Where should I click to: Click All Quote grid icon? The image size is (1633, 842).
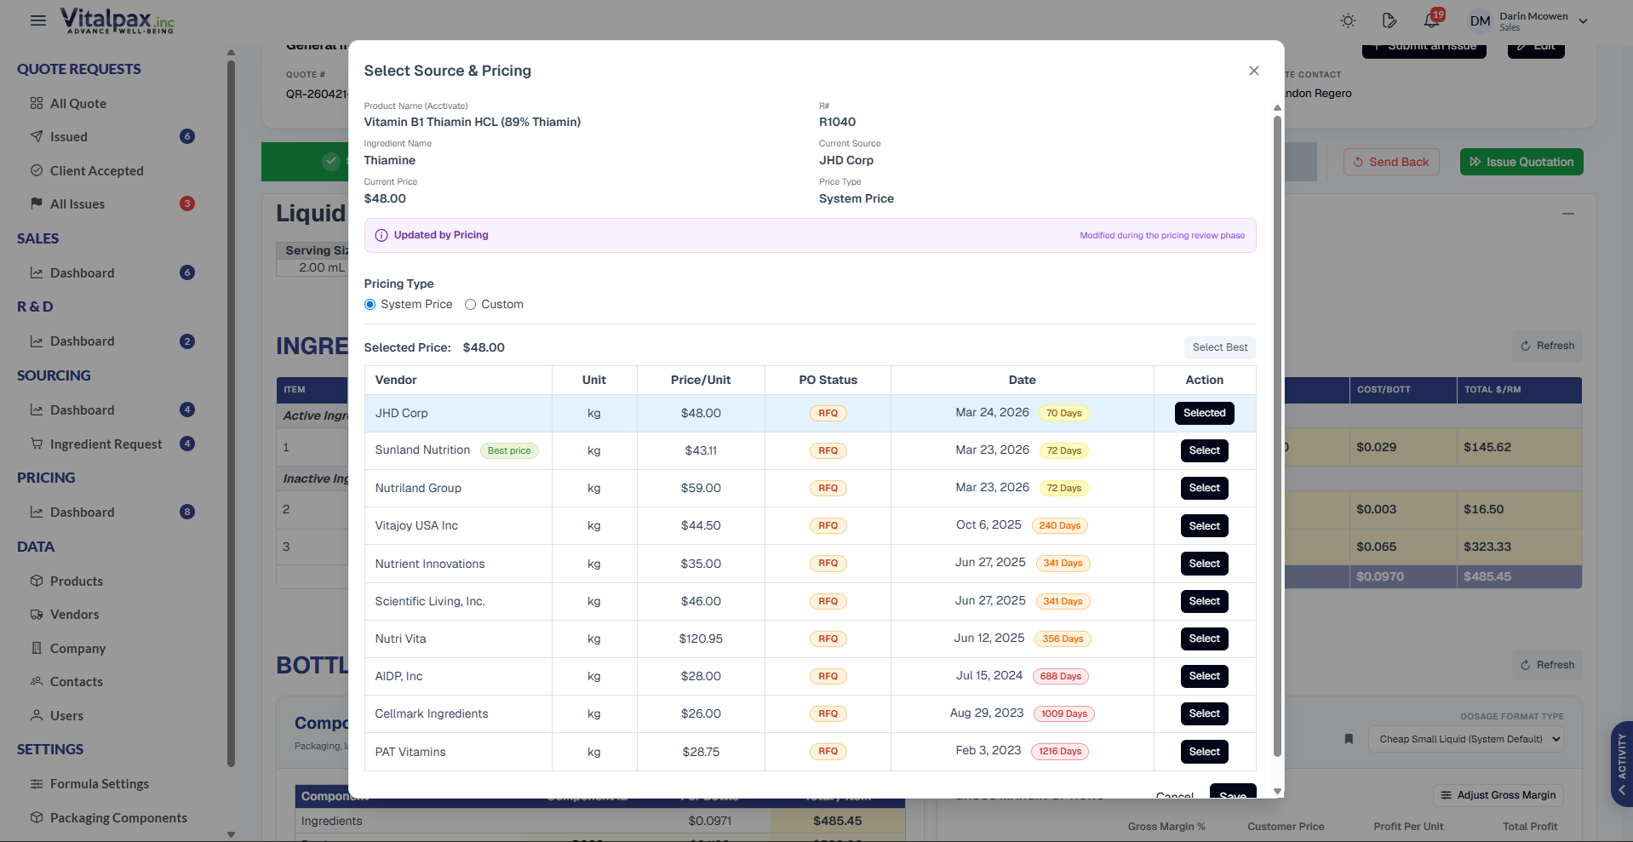point(37,103)
